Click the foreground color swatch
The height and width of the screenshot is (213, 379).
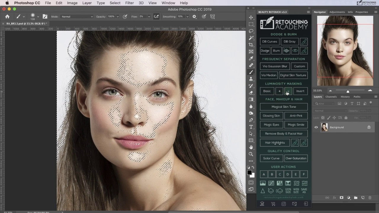pos(250,172)
